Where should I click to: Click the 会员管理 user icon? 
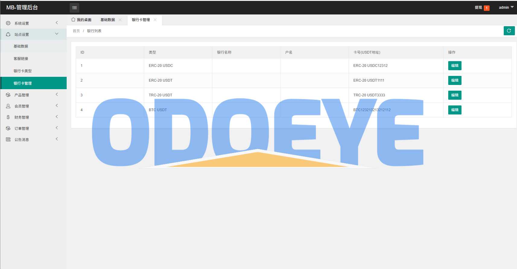8,106
